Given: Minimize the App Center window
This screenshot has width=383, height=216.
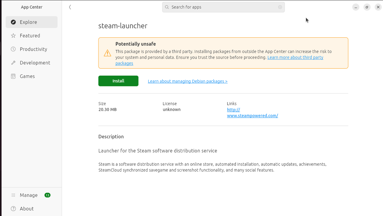Looking at the screenshot, I should tap(356, 7).
